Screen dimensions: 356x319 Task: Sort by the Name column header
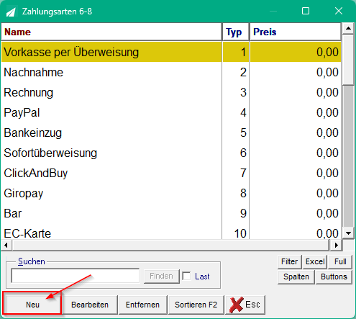(x=111, y=32)
